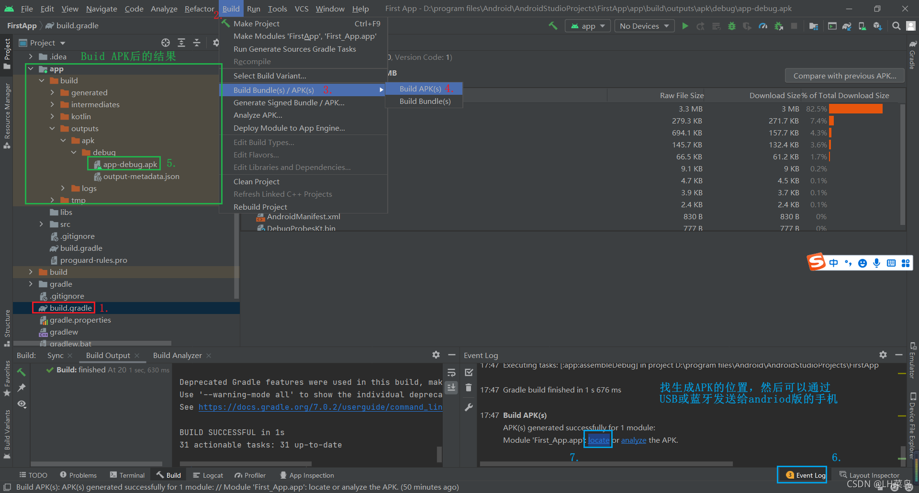Image resolution: width=919 pixels, height=493 pixels.
Task: Select output-metadata.json file
Action: click(136, 176)
